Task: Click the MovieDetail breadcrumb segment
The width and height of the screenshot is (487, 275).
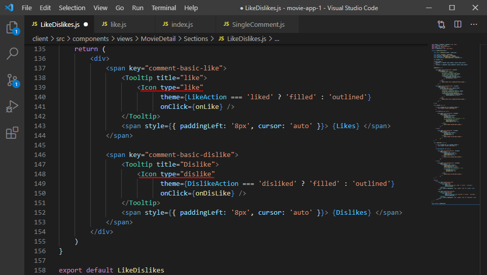Action: [158, 39]
